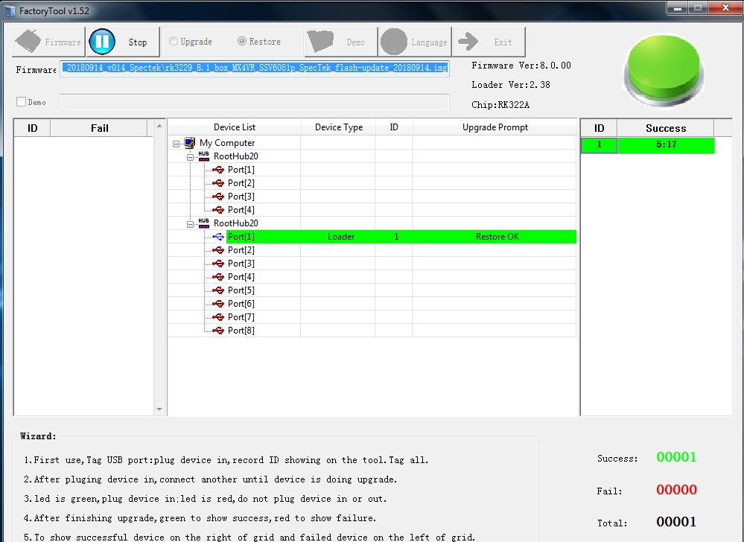Click the Device Type column header

click(338, 127)
